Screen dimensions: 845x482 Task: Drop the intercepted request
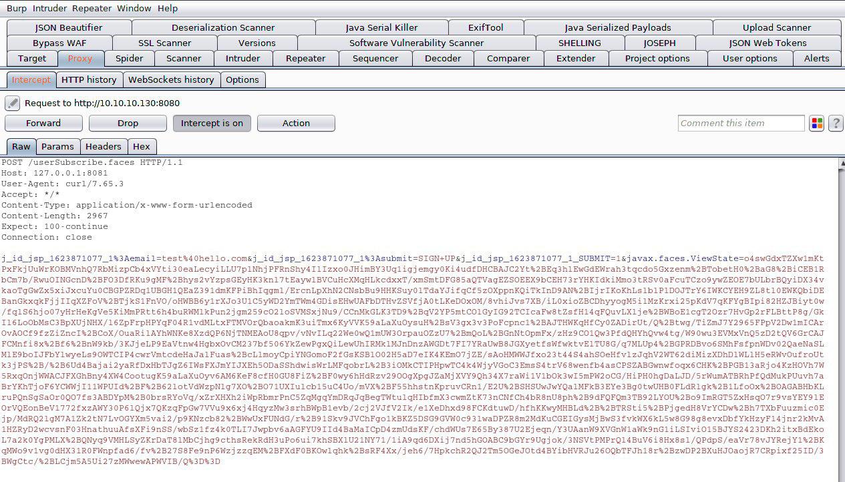pyautogui.click(x=128, y=123)
